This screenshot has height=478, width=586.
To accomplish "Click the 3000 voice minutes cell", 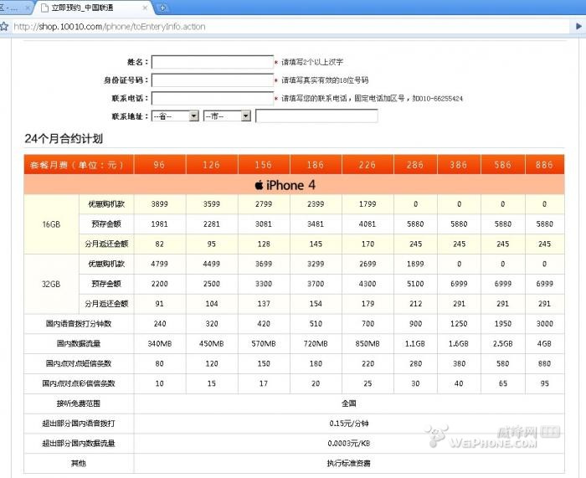I will click(544, 324).
